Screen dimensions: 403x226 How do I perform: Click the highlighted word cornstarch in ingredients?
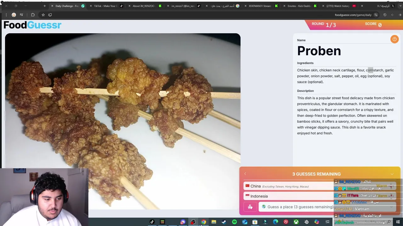pyautogui.click(x=374, y=70)
